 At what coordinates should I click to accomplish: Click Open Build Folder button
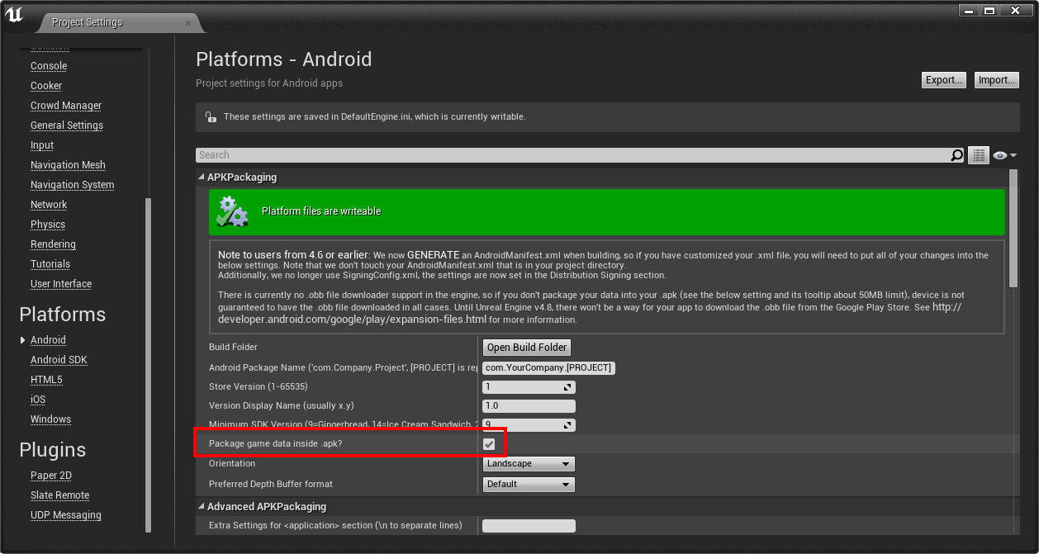[528, 348]
